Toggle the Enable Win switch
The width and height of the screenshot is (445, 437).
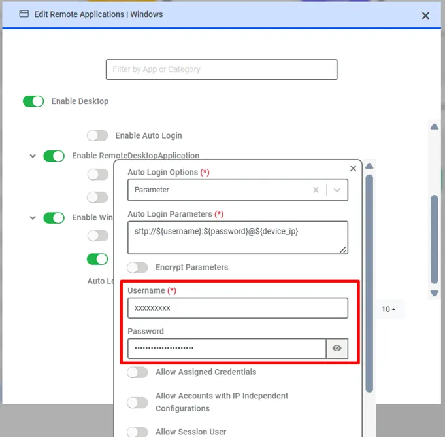coord(54,218)
